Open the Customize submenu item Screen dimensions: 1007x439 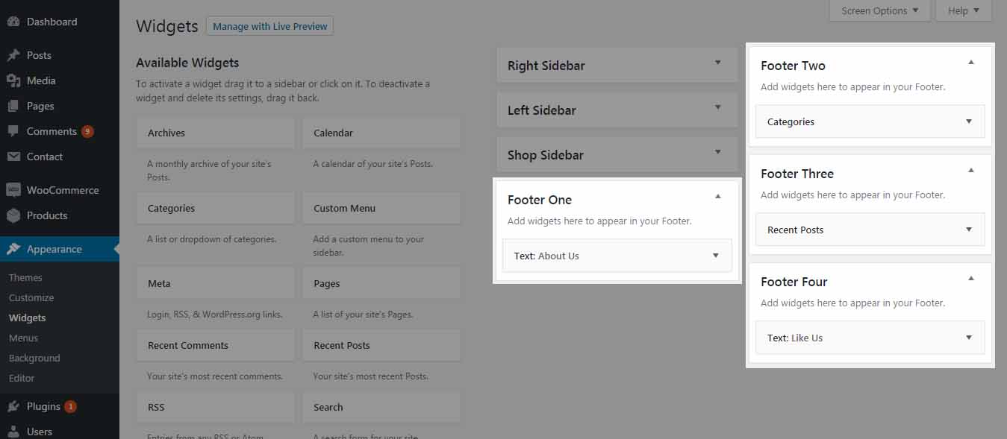coord(31,297)
